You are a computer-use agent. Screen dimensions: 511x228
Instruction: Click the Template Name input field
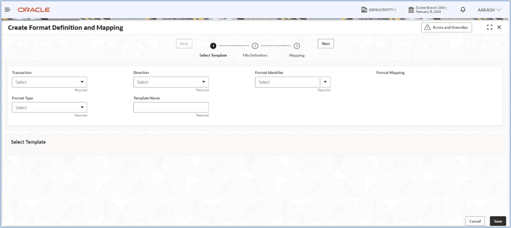(171, 107)
